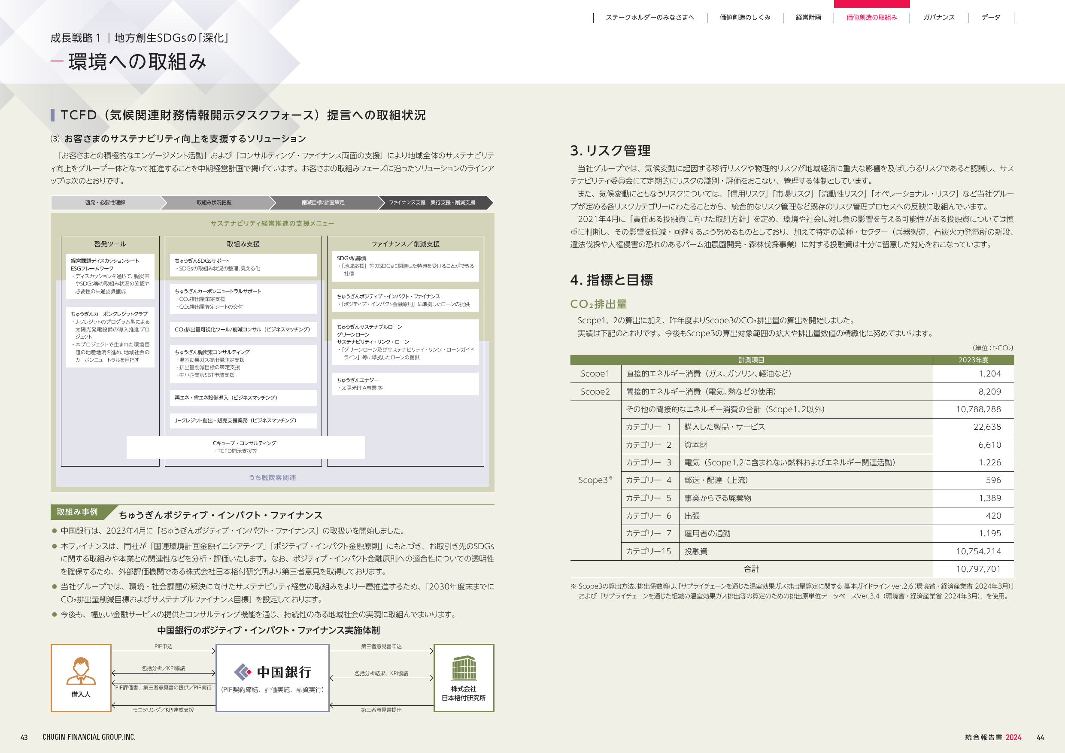The height and width of the screenshot is (753, 1065).
Task: Click the ちゅうぎんサステナブルローン box
Action: click(405, 342)
